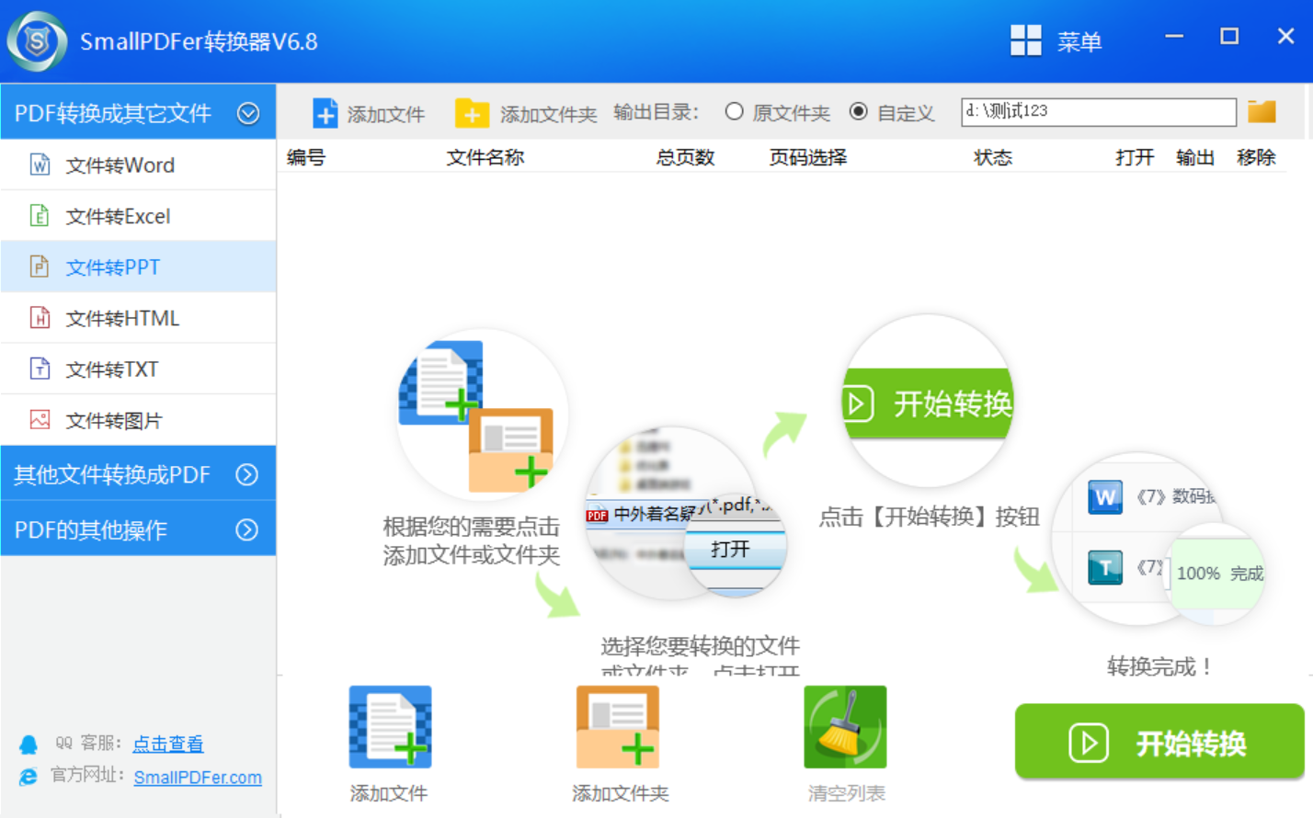This screenshot has height=818, width=1313.
Task: Click the 打开 column header
Action: (1135, 157)
